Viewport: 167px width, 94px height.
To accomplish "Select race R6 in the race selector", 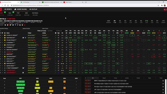I will click(141, 21).
